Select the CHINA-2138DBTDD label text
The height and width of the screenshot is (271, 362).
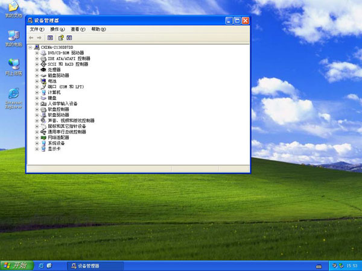coord(57,48)
